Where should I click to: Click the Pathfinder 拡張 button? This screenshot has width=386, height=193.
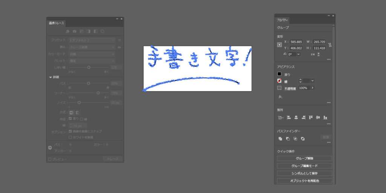(x=326, y=137)
